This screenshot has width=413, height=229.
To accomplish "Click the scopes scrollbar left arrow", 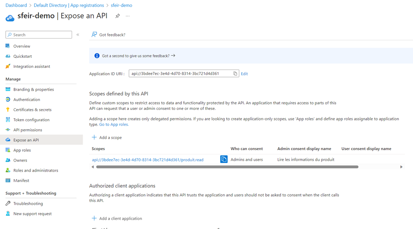I will tap(93, 167).
